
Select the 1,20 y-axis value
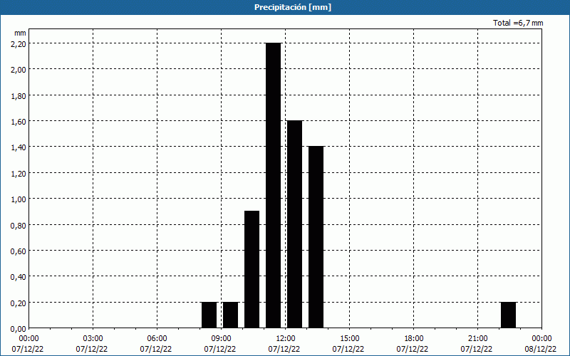pos(19,173)
